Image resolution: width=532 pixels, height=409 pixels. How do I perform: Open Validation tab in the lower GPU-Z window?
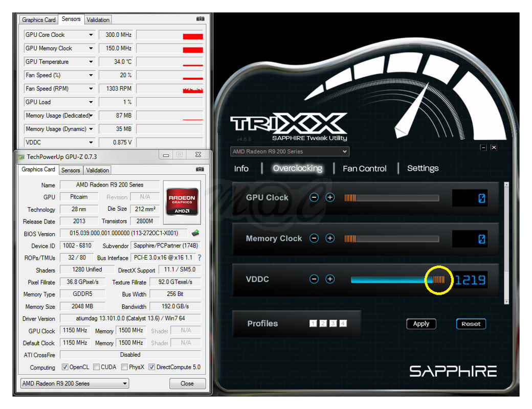[97, 170]
